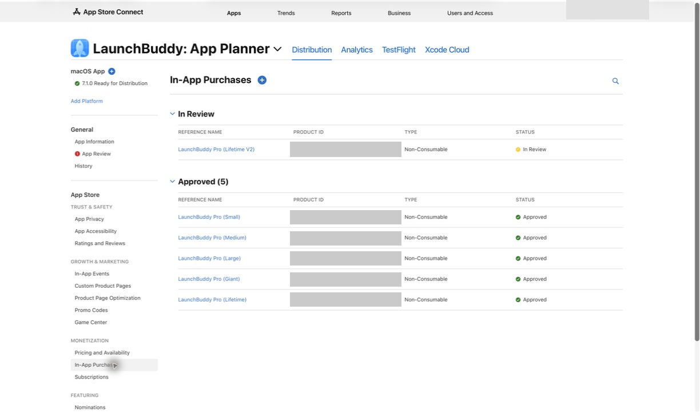Click the Add Platform link
Screen dimensions: 700x418
click(x=87, y=101)
